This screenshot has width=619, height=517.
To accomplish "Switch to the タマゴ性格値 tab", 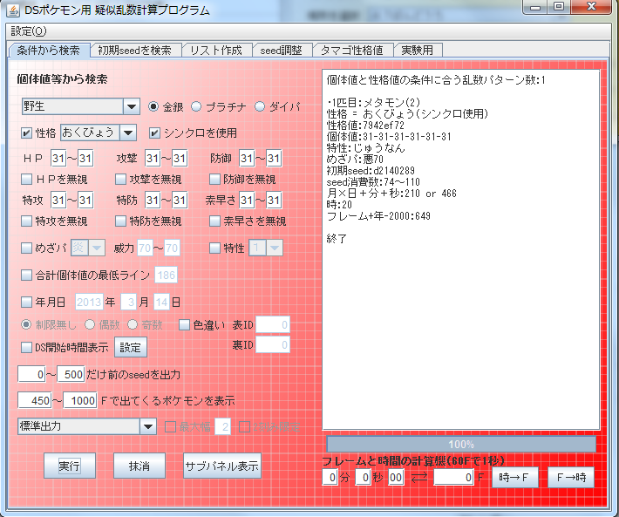I will point(351,50).
